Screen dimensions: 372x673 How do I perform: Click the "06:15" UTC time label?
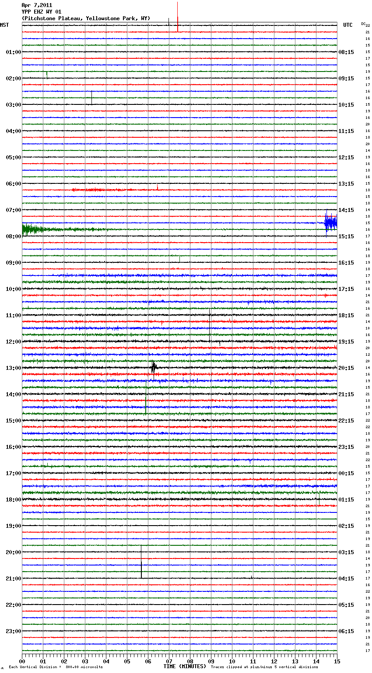(346, 631)
